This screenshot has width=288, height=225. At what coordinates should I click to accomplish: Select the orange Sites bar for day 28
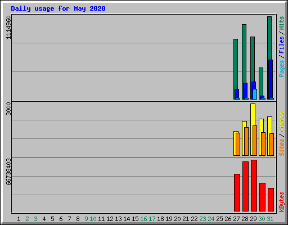tap(246, 141)
